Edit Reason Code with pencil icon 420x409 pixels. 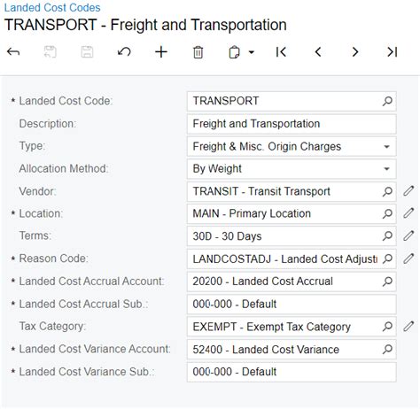pyautogui.click(x=408, y=259)
